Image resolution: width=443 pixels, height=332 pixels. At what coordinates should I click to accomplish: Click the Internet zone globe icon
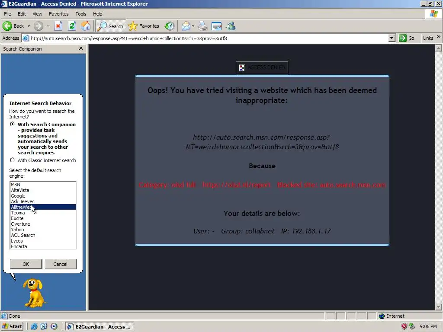click(382, 316)
